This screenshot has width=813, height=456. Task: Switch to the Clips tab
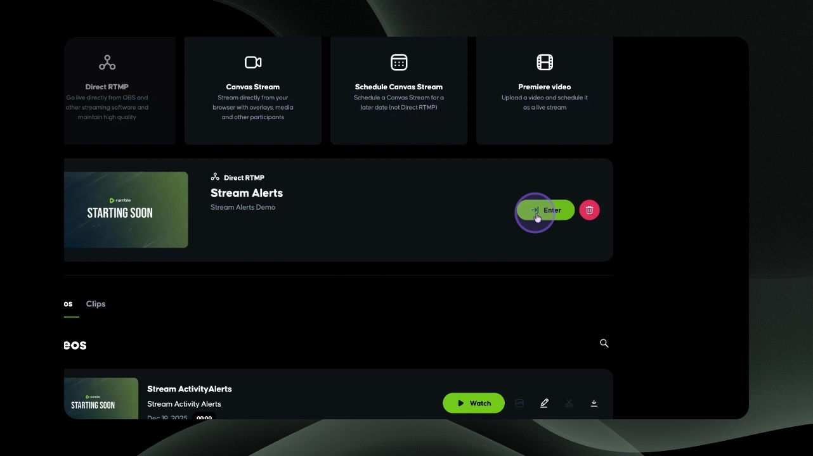point(96,304)
